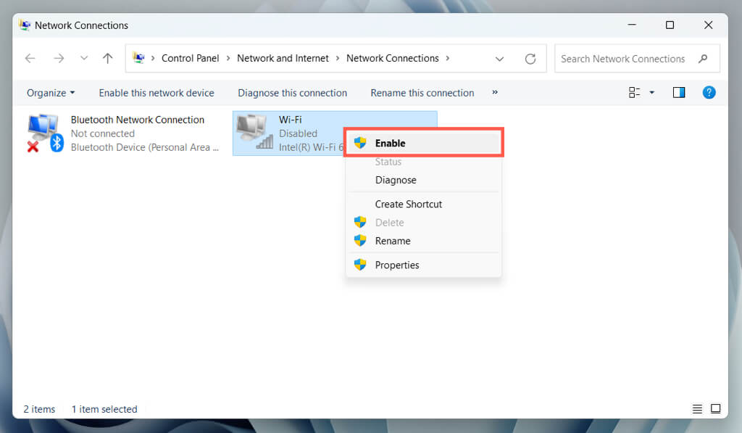This screenshot has width=742, height=433.
Task: Open recent locations dropdown chevron
Action: 84,58
